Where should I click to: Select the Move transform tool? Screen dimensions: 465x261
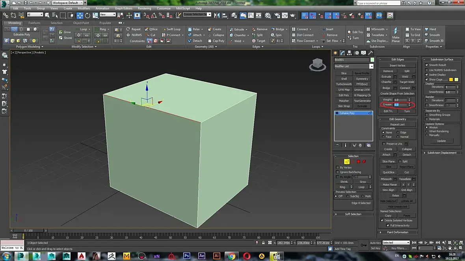(80, 15)
